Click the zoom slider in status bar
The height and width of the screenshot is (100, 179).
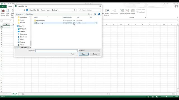tap(166, 97)
